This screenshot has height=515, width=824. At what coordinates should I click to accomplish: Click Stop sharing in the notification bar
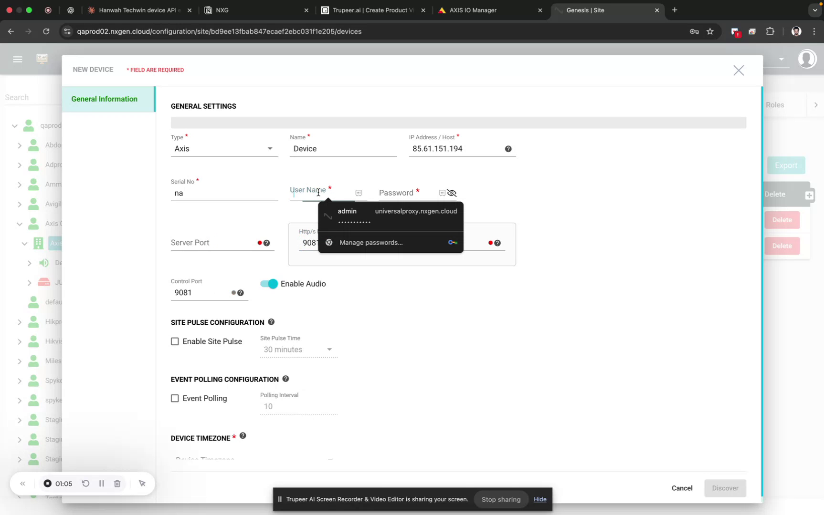point(500,499)
